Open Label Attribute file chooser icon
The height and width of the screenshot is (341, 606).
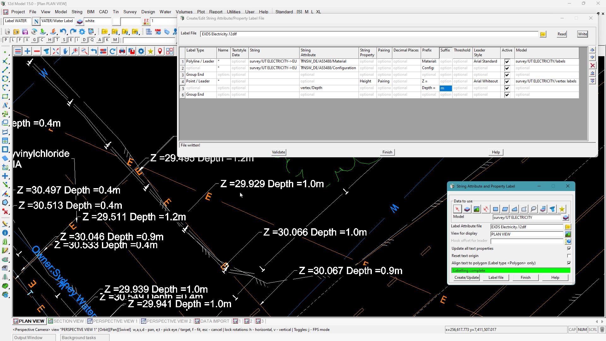pyautogui.click(x=567, y=227)
